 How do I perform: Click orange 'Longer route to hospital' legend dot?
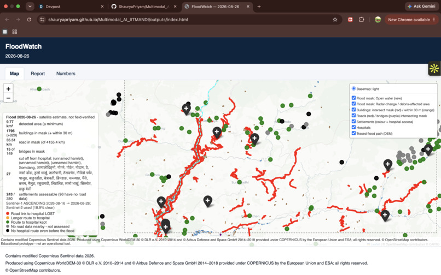[x=8, y=218]
